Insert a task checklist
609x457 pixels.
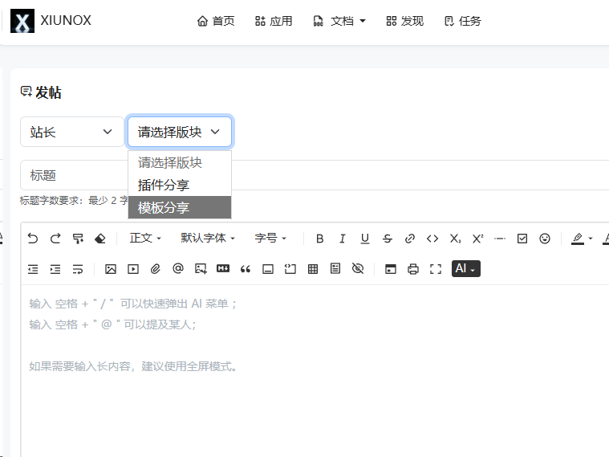pos(522,239)
